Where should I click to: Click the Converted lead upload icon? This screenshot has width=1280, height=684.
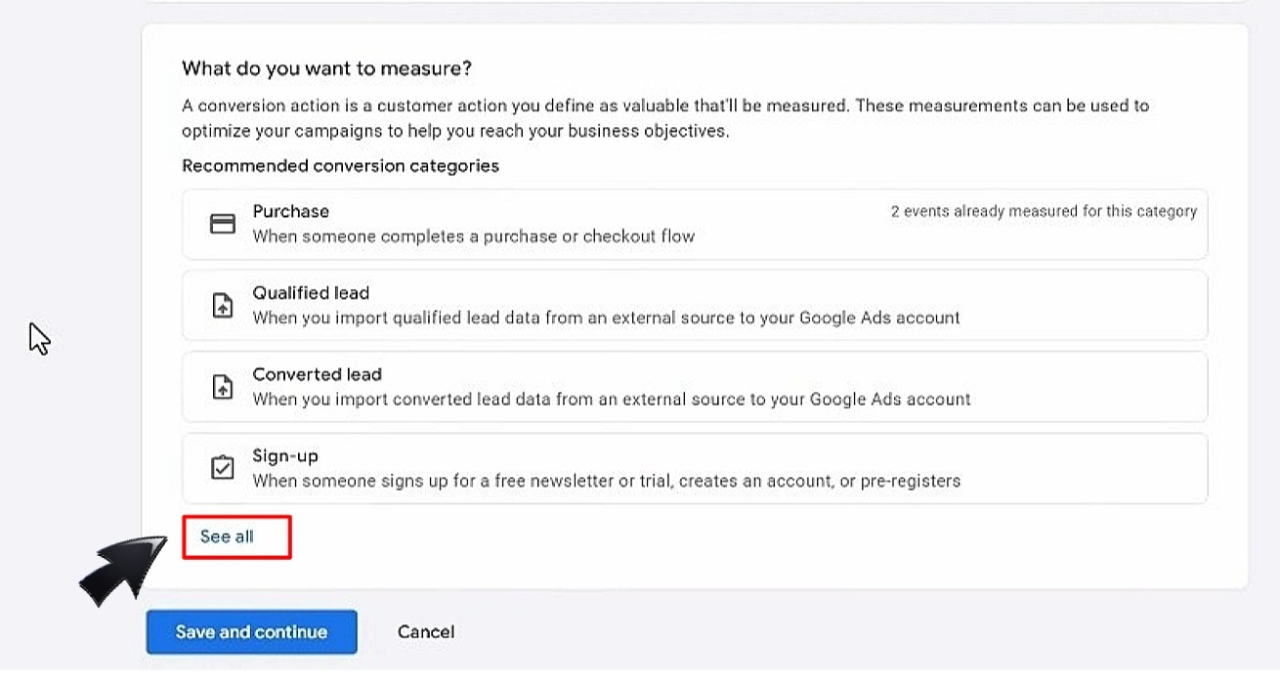(223, 387)
